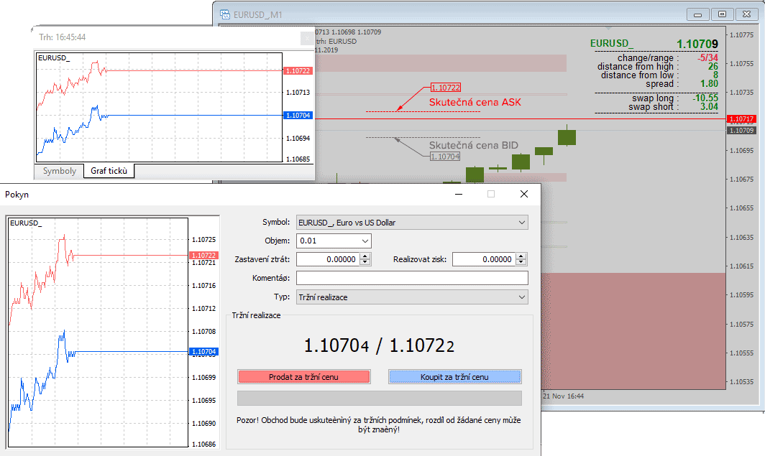Focus the Komentář text field

click(x=411, y=278)
